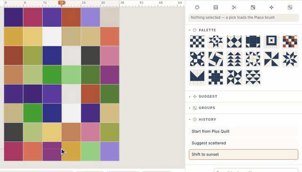
Task: Select the scissors cut tool
Action: (234, 8)
